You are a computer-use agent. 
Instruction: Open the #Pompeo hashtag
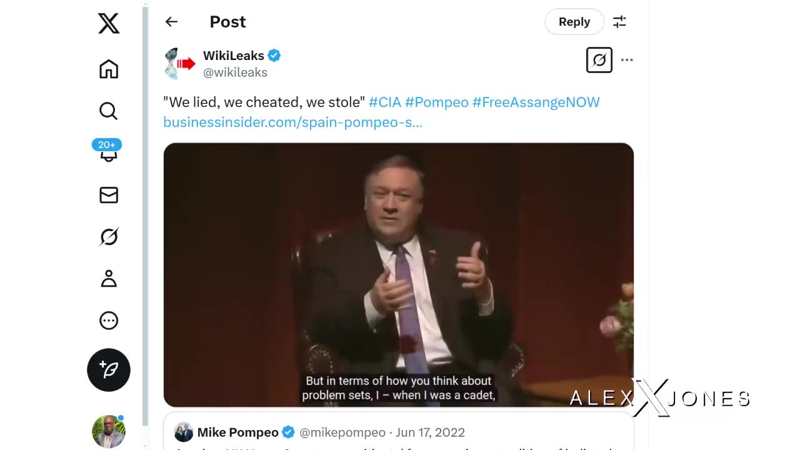pyautogui.click(x=436, y=102)
